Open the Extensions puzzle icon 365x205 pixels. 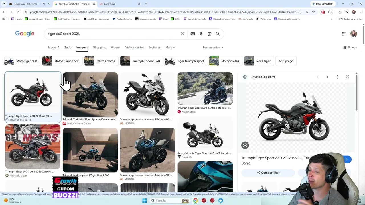[330, 12]
